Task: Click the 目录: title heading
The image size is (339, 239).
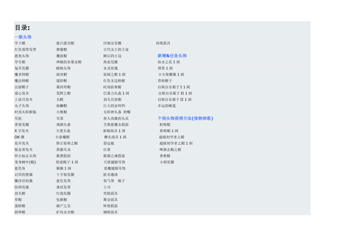Action: pyautogui.click(x=22, y=28)
